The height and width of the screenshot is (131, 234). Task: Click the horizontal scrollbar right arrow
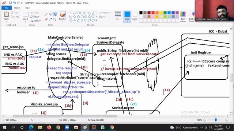tap(228, 116)
